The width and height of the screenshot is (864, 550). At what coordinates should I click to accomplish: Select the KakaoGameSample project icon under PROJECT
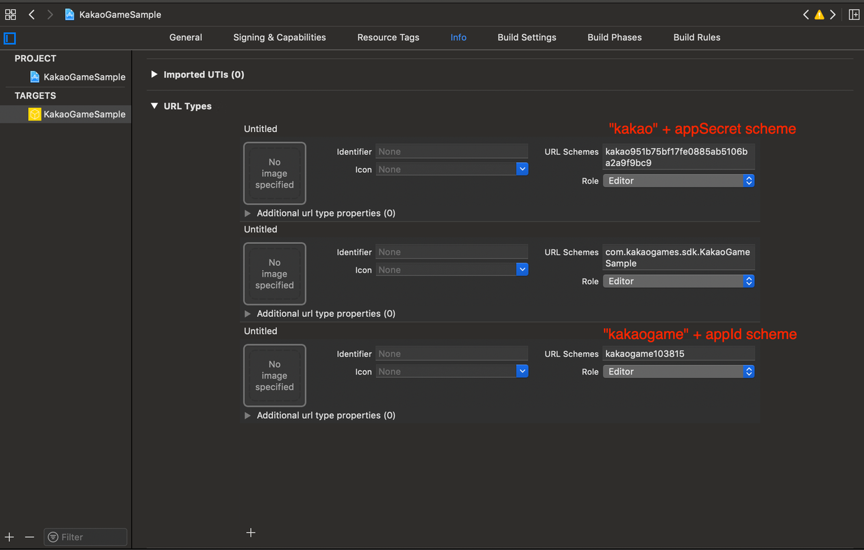[35, 77]
